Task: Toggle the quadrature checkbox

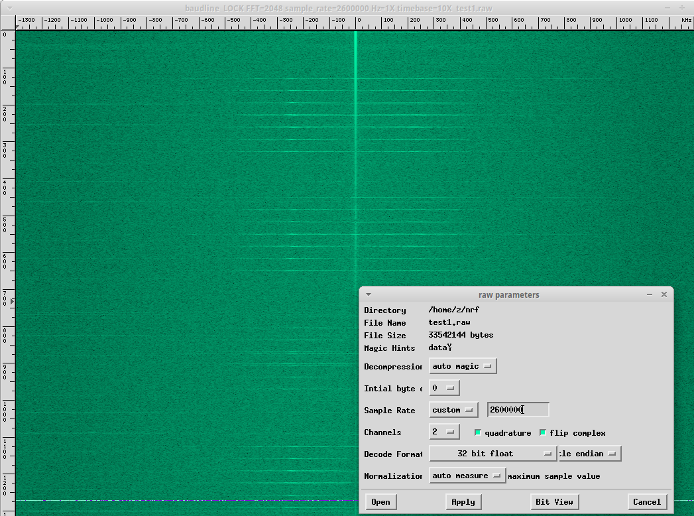Action: tap(477, 432)
